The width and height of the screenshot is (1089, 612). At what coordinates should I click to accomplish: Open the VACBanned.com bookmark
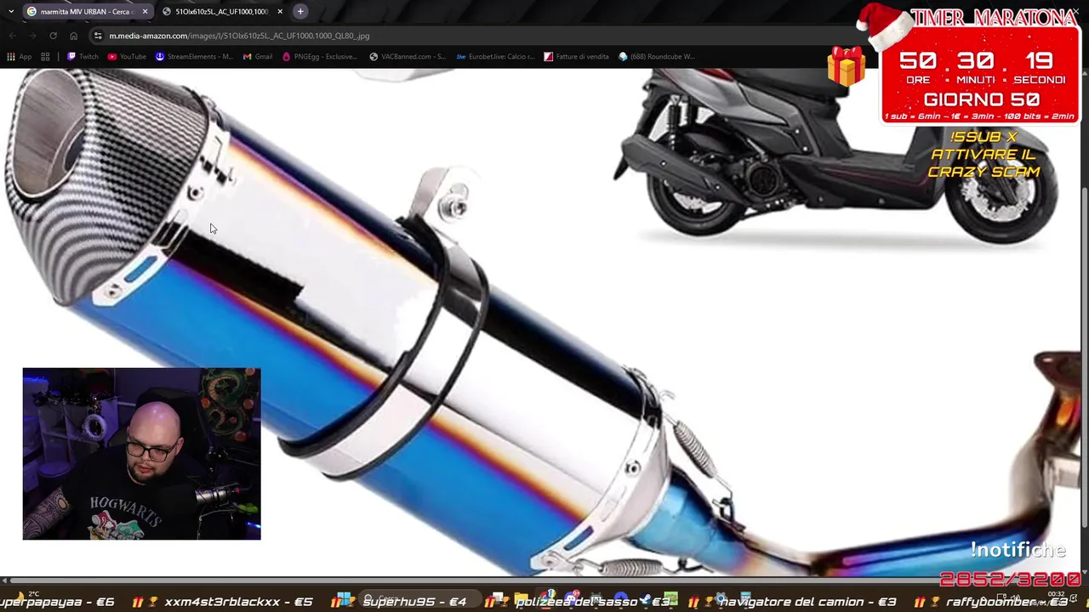coord(408,57)
